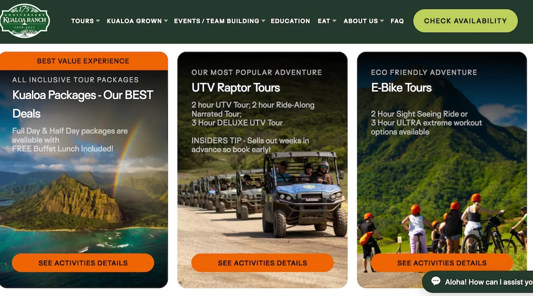
Task: Open the UTV Raptor Tours heading
Action: tap(236, 88)
